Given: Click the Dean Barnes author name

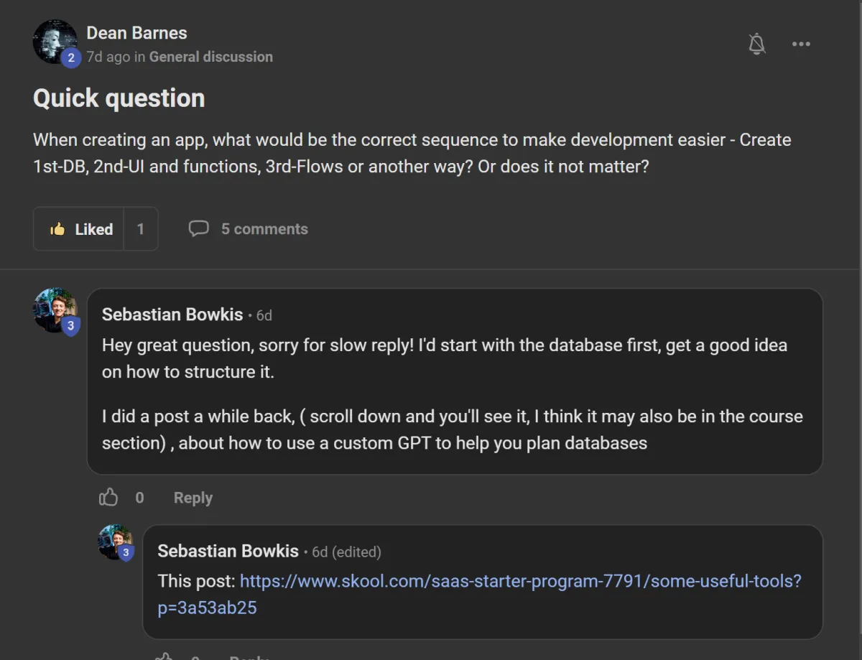Looking at the screenshot, I should (x=136, y=33).
